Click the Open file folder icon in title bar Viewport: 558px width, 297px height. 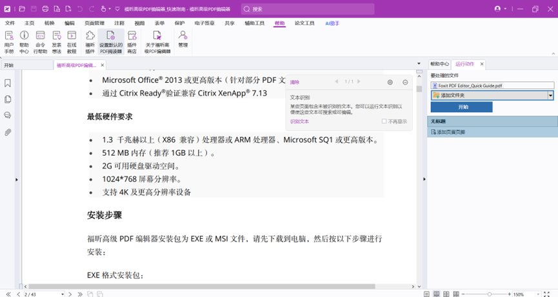tap(22, 9)
